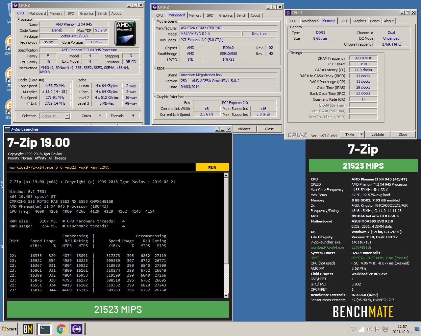Click the CPU-Z title bar icon in the Mainboard window
The image size is (421, 336).
point(155,7)
